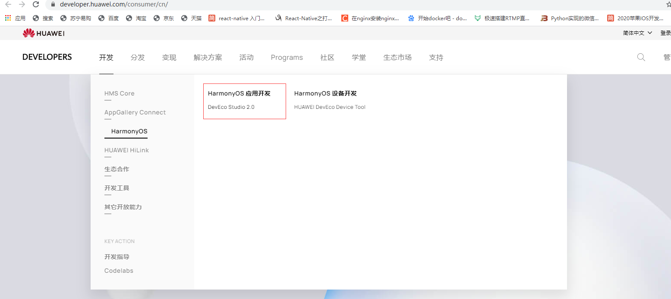
Task: Bookmark the page with star icon
Action: 668,4
